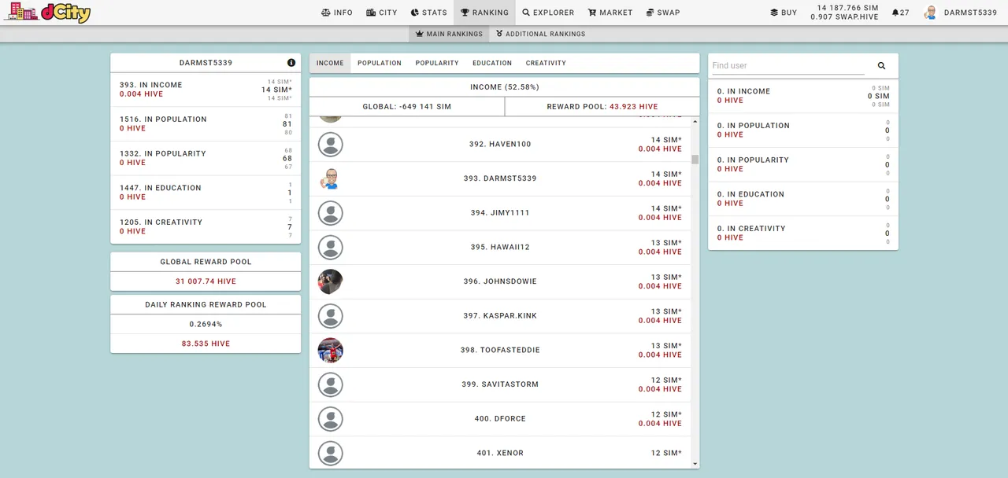Click avatar of 400. DFORCE

[331, 419]
